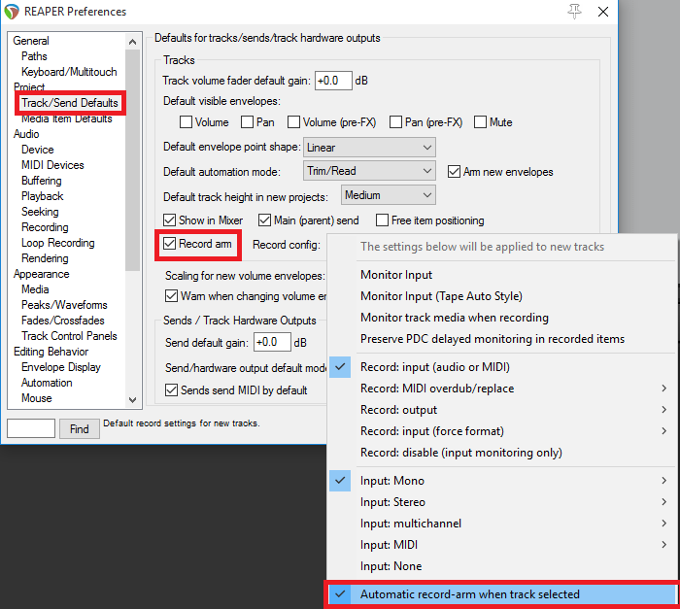Viewport: 680px width, 609px height.
Task: Enable the Pan envelope checkbox
Action: click(247, 122)
